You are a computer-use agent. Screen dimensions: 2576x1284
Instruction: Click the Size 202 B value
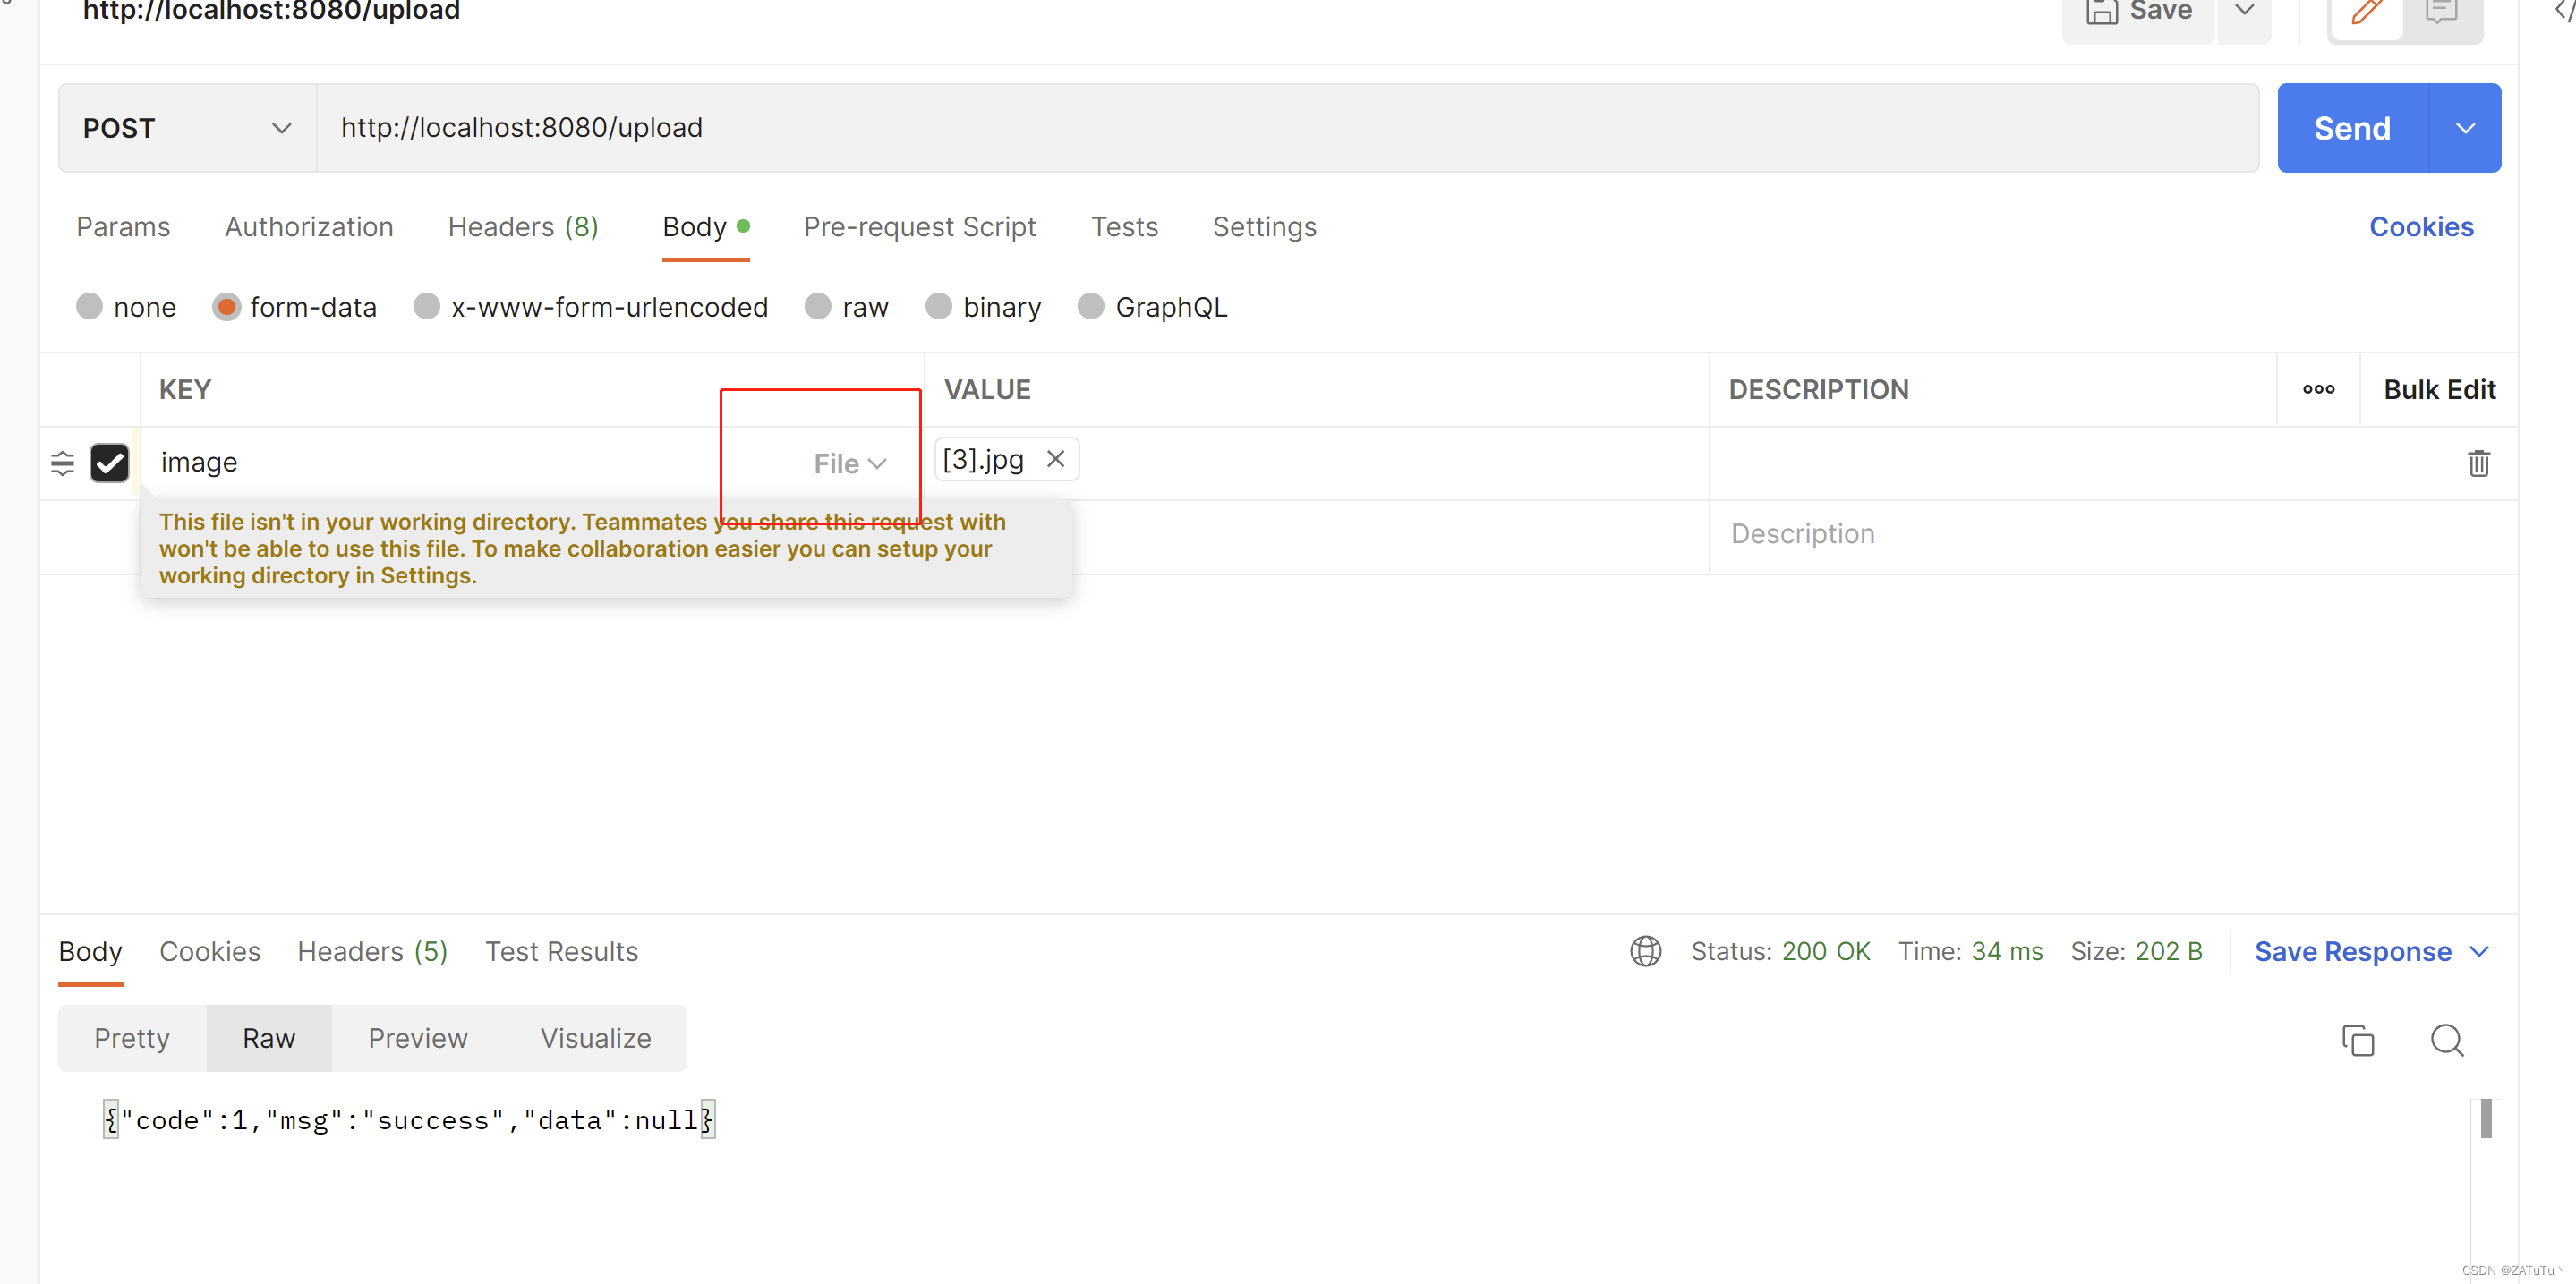tap(2136, 952)
